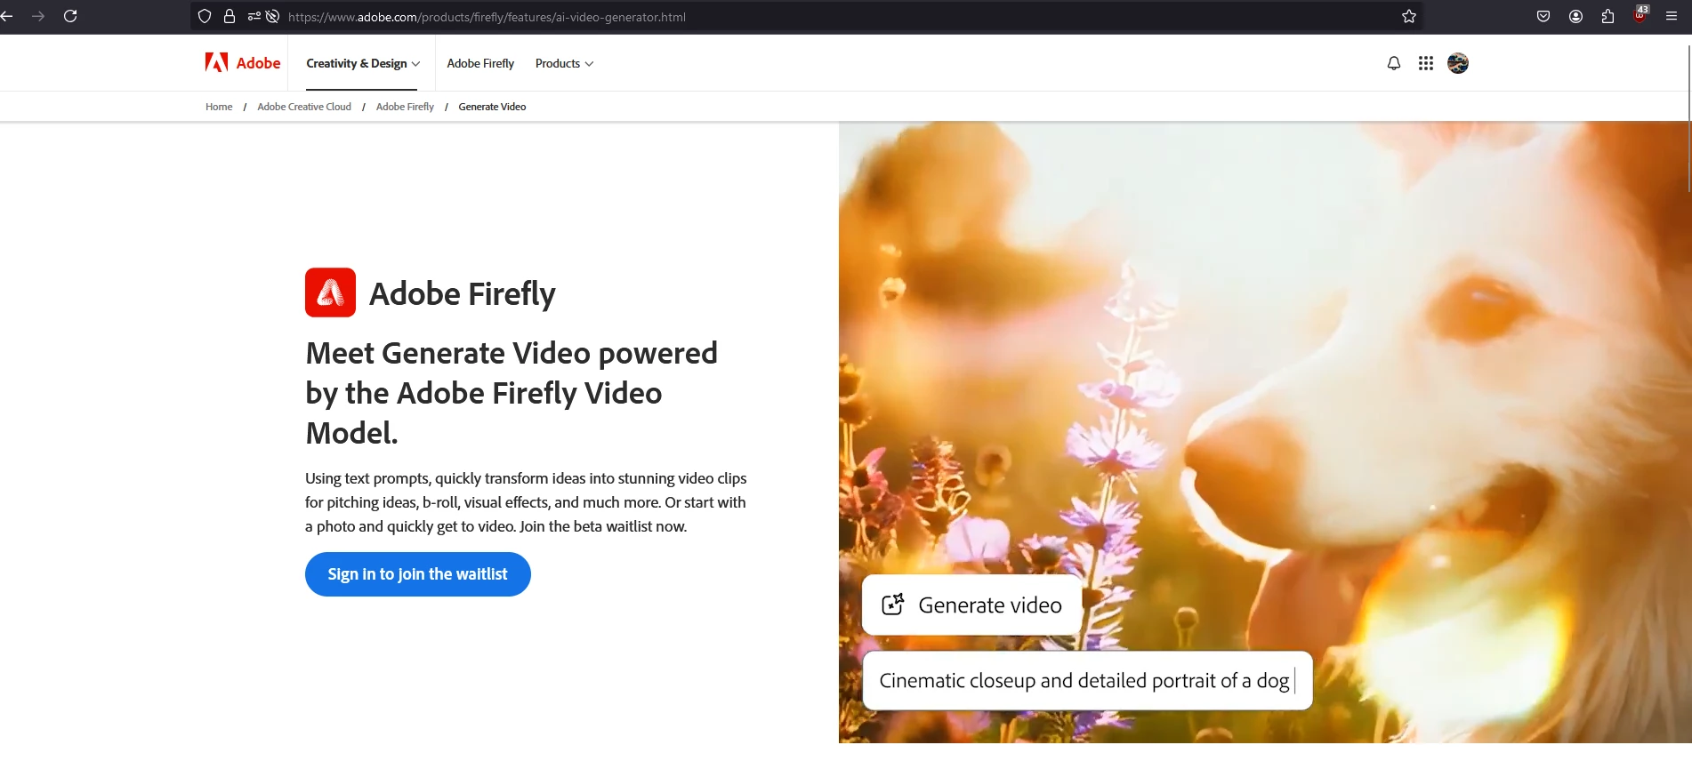Image resolution: width=1692 pixels, height=769 pixels.
Task: Open the Firefox account icon
Action: 1575,16
